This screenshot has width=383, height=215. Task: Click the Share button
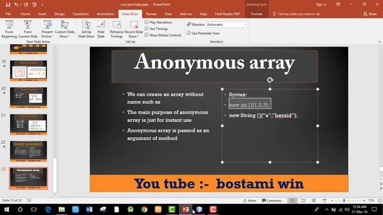tap(370, 14)
